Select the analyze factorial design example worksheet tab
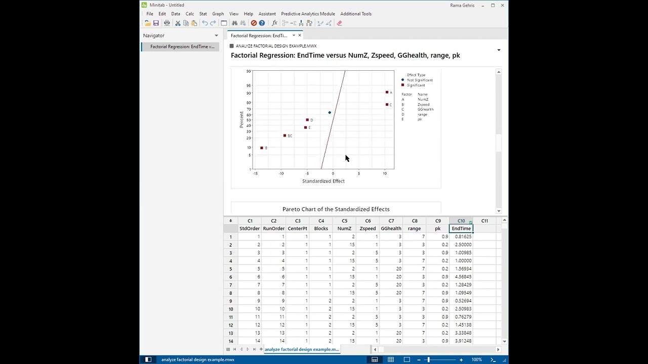 [302, 349]
